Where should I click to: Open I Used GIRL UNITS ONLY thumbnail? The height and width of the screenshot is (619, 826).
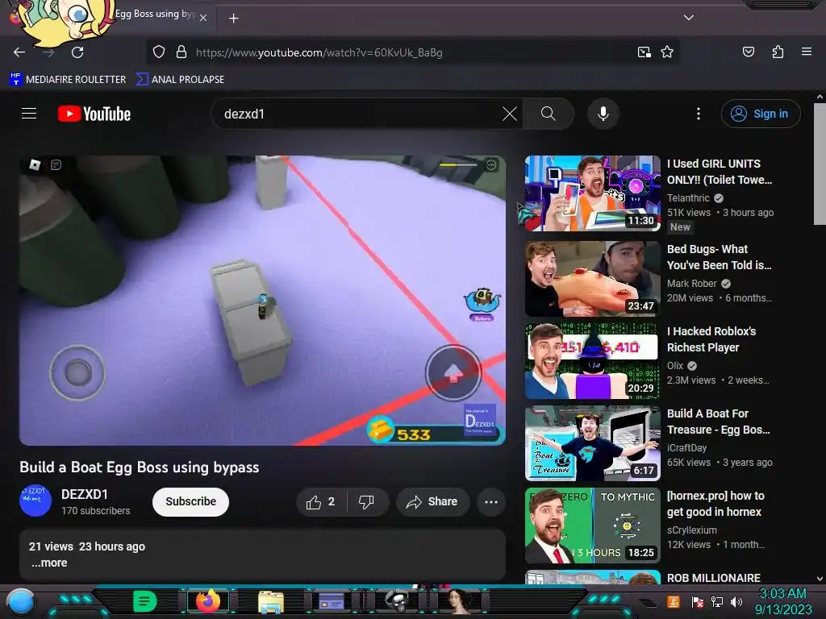593,193
